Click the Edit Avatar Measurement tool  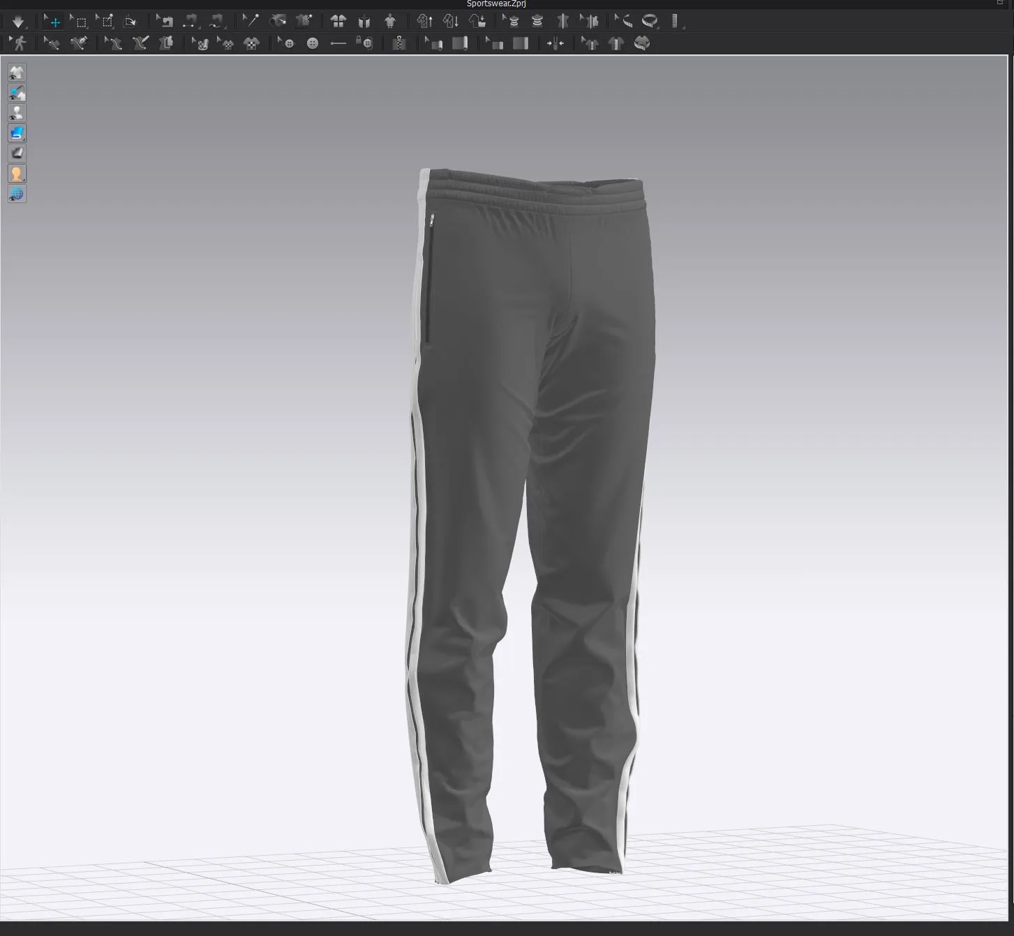pos(590,22)
